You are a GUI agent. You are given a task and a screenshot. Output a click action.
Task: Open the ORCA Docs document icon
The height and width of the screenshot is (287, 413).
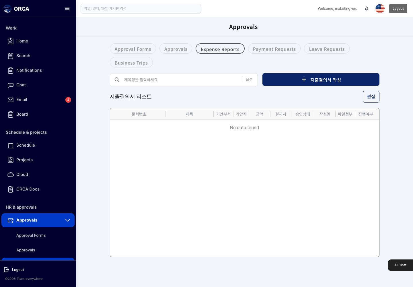point(11,189)
